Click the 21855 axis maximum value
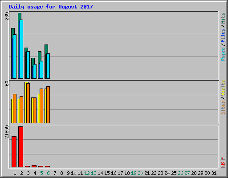The height and width of the screenshot is (178, 228). (7, 132)
